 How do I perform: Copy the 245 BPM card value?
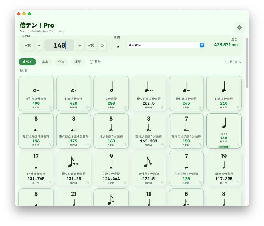pyautogui.click(x=200, y=107)
